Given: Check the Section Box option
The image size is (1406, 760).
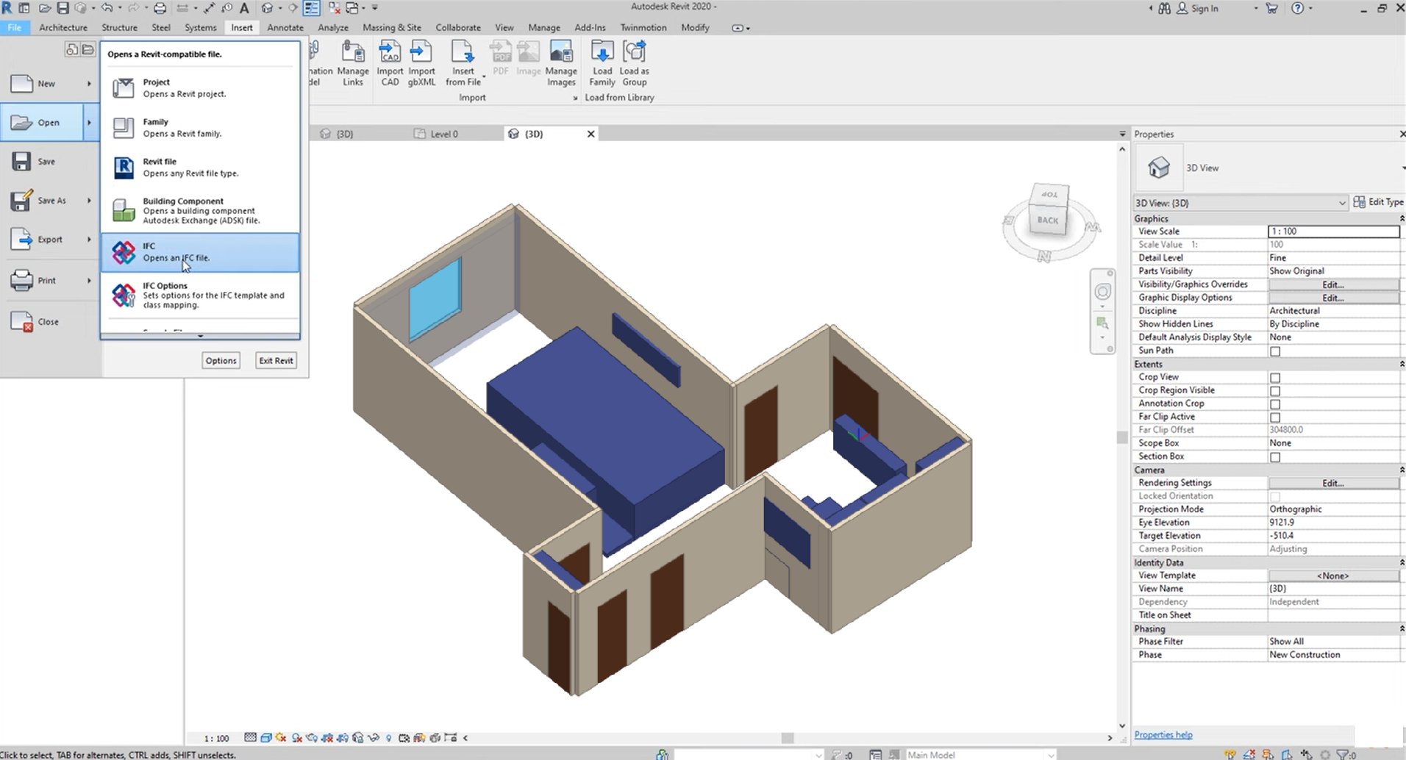Looking at the screenshot, I should coord(1274,456).
